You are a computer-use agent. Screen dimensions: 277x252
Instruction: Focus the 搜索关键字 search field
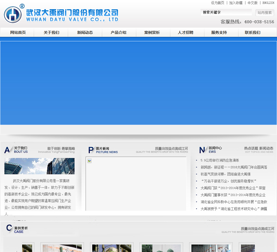[226, 12]
